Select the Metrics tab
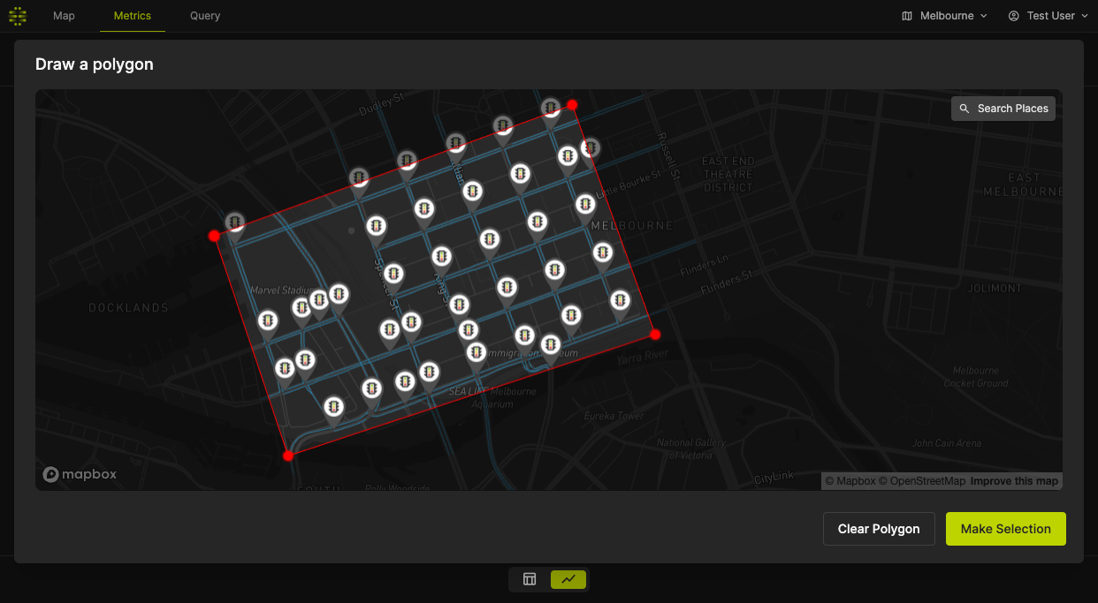This screenshot has height=603, width=1098. pos(133,16)
